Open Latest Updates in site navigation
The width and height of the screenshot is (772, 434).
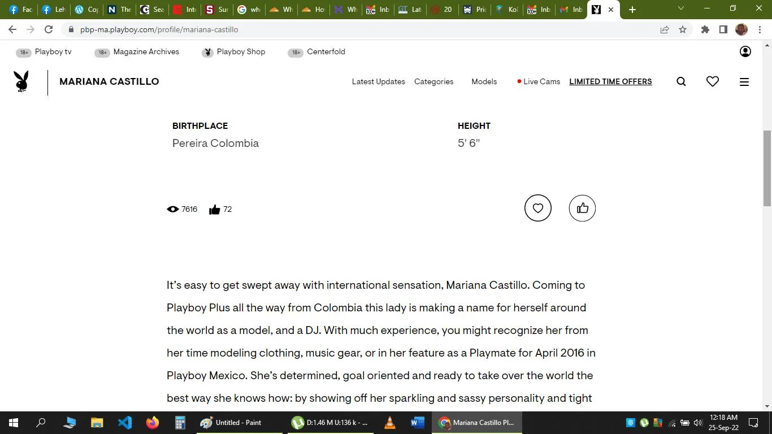379,82
